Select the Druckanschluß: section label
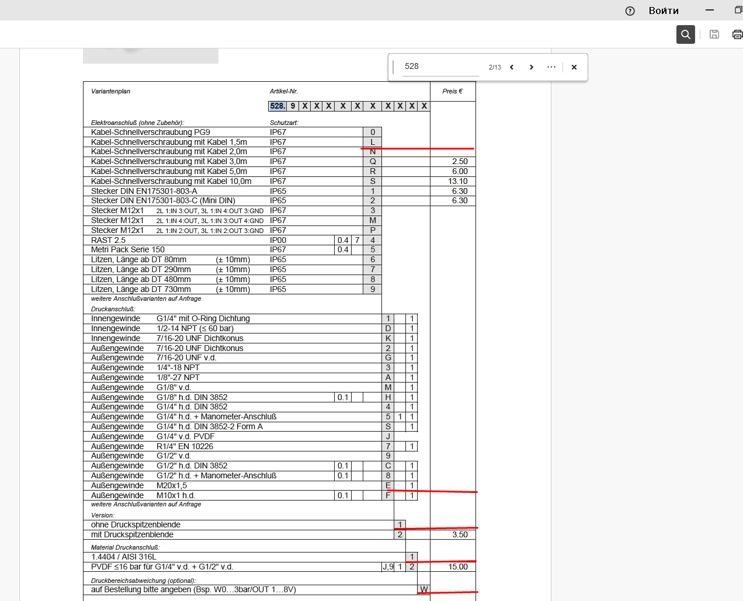The width and height of the screenshot is (743, 601). (113, 309)
